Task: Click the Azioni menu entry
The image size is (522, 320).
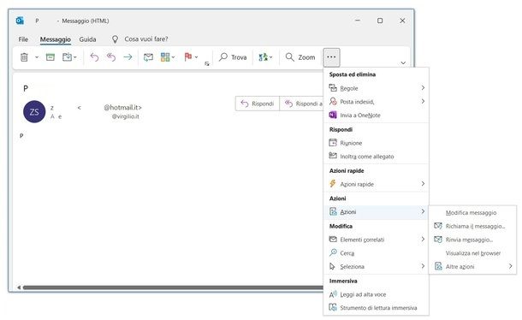Action: pos(376,212)
